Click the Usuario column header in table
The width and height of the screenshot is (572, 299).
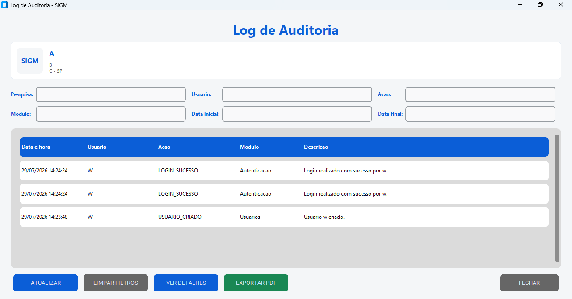pyautogui.click(x=97, y=147)
